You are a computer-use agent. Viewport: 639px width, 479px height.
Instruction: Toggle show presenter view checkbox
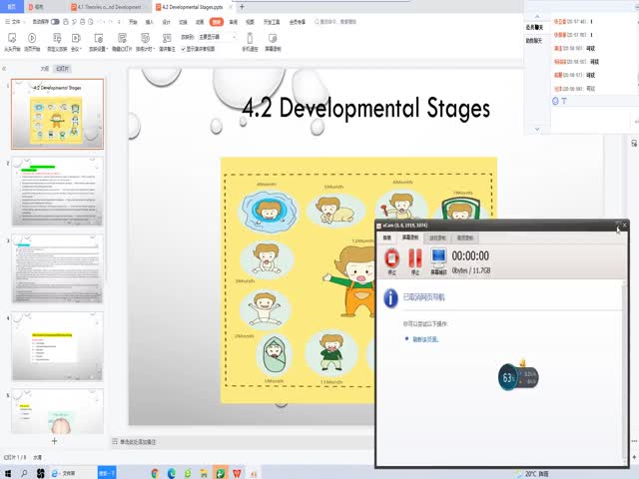click(x=183, y=49)
